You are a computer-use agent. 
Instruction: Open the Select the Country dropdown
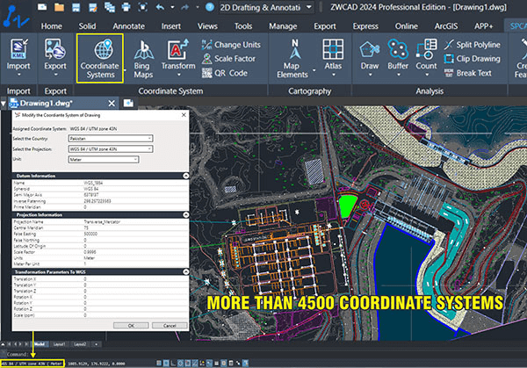coord(111,139)
